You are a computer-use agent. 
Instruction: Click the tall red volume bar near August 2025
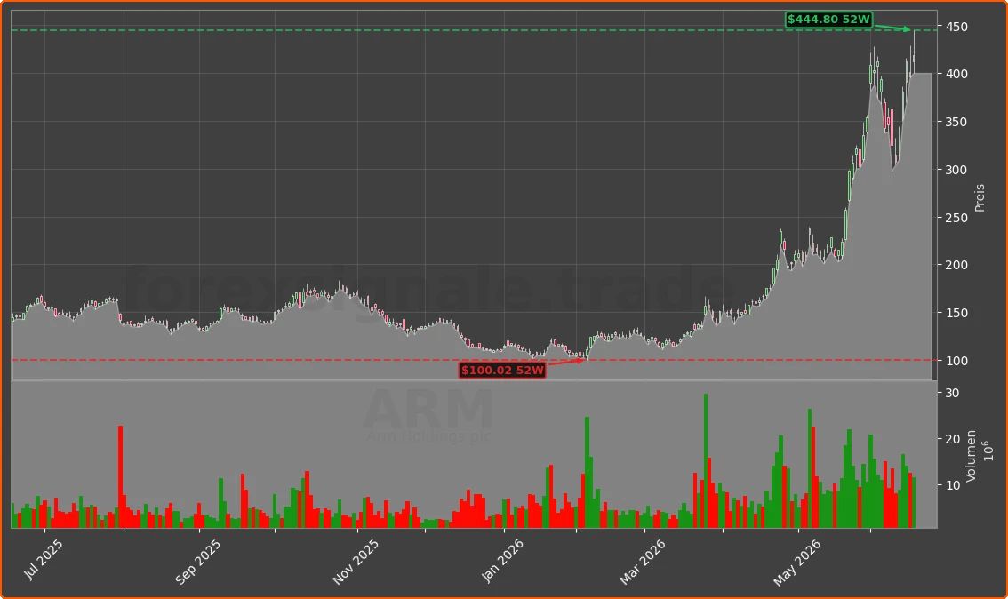click(x=120, y=477)
